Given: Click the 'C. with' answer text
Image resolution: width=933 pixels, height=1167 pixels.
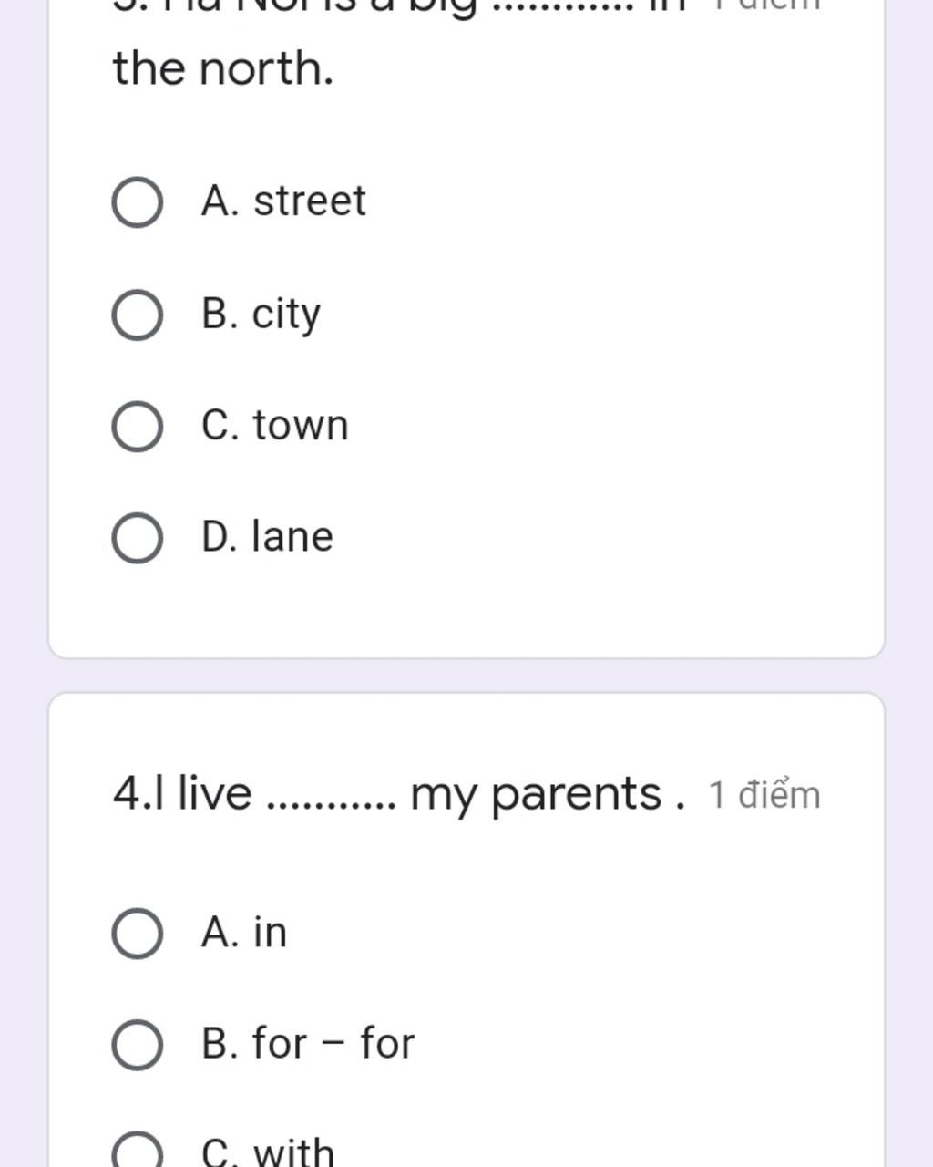Looking at the screenshot, I should [x=268, y=1152].
